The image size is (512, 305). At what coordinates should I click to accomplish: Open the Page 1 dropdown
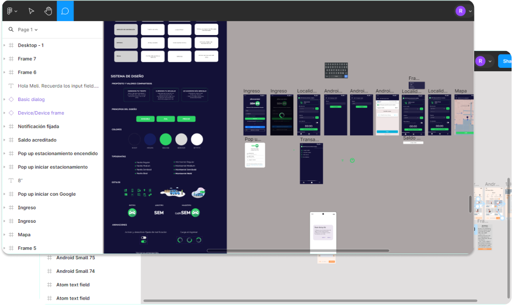[28, 30]
